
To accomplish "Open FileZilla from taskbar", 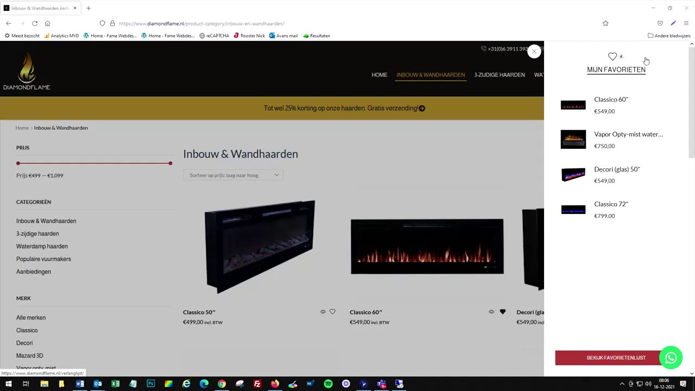I will pyautogui.click(x=257, y=384).
